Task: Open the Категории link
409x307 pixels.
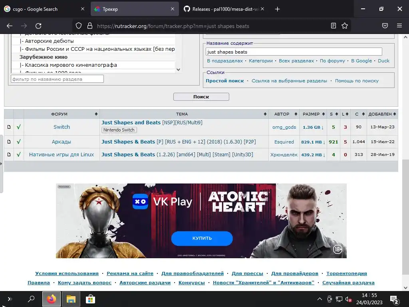Action: [x=260, y=61]
